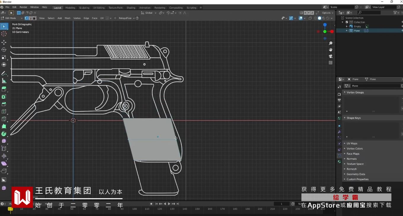This screenshot has width=403, height=216.
Task: Add a new workspace with plus button
Action: [201, 8]
